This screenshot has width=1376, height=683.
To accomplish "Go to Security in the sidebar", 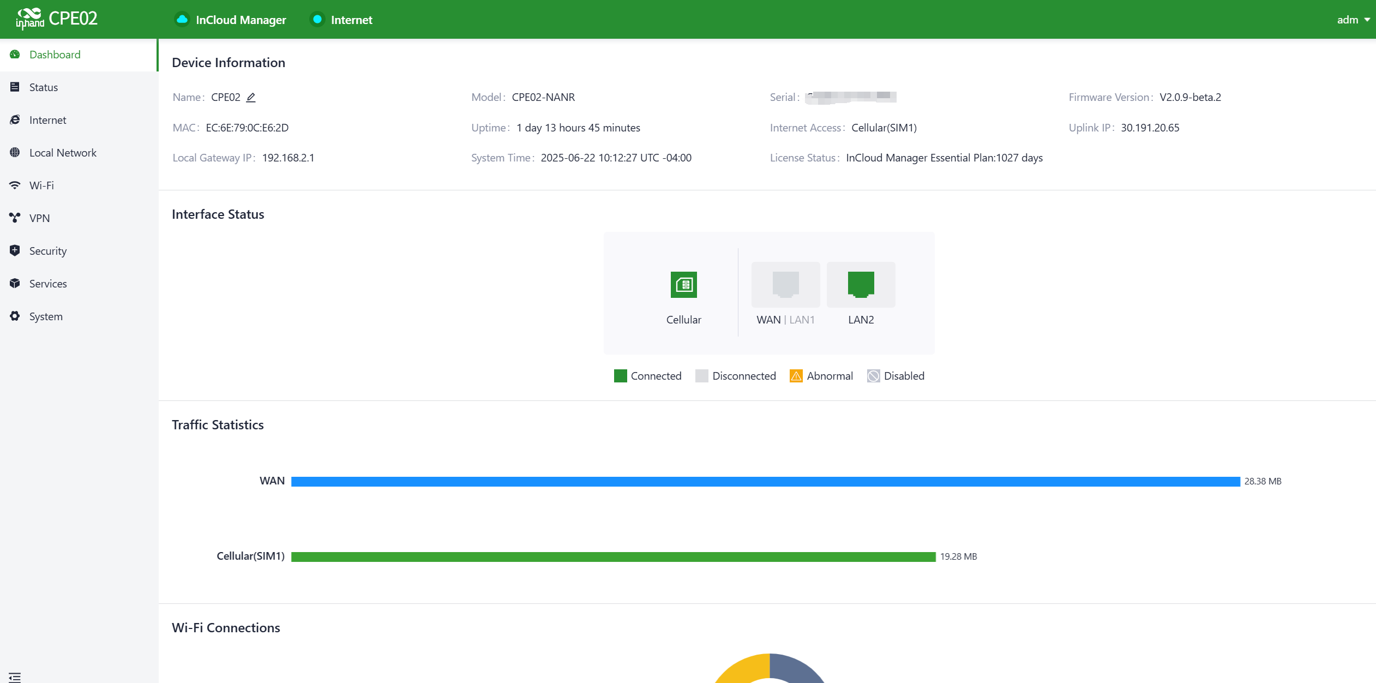I will coord(48,251).
